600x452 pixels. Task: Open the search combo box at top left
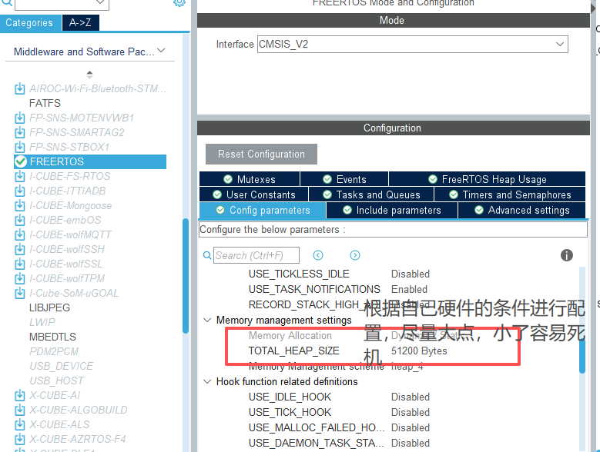click(62, 4)
